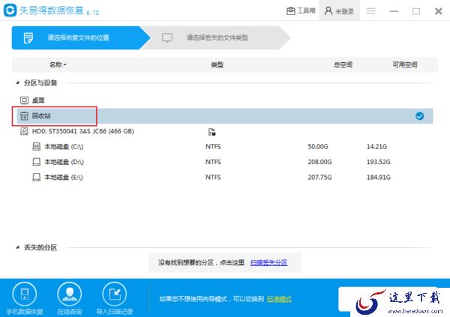450x317 pixels.
Task: Open 导入扫描记录 import scan records
Action: pos(115,299)
